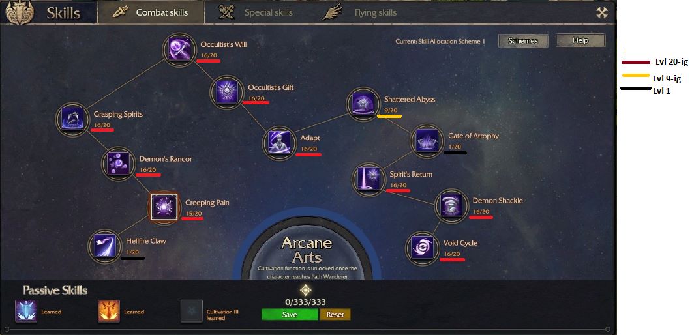
Task: Select the Occultist's Will skill icon
Action: pos(179,49)
